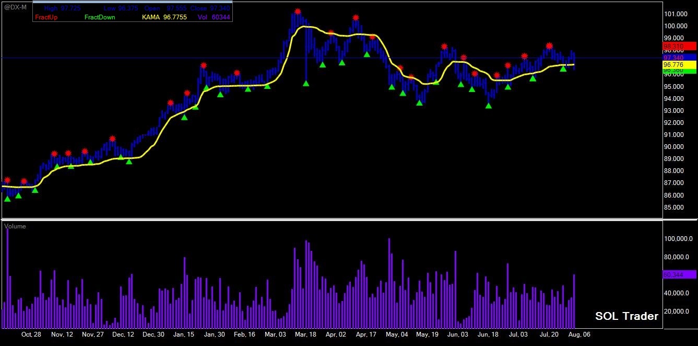This screenshot has height=346, width=698.
Task: Select the FractUp legend entry
Action: pos(46,17)
